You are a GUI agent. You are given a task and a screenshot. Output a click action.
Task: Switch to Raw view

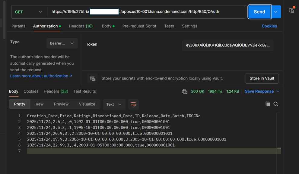click(x=40, y=104)
